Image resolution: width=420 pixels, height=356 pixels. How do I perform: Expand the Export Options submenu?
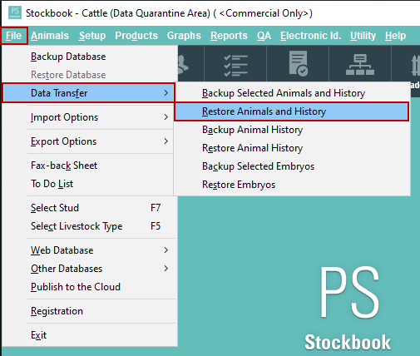click(89, 141)
